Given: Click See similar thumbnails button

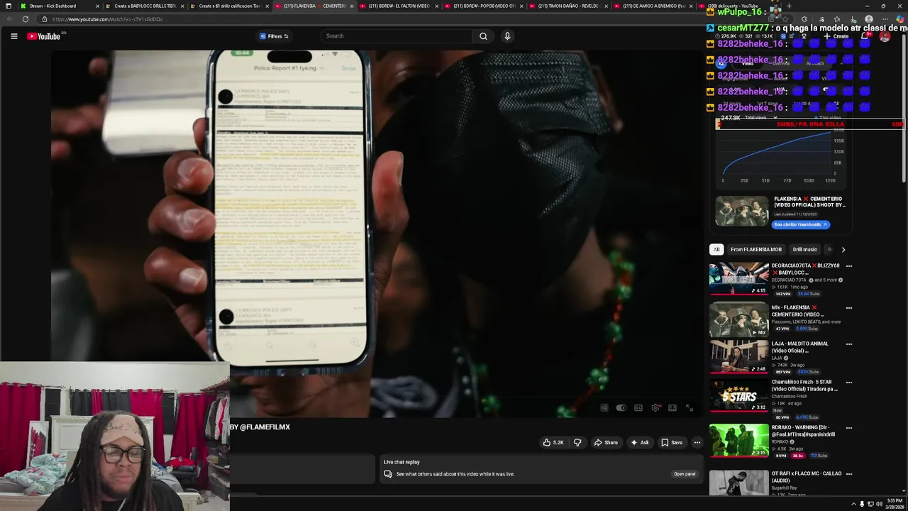Looking at the screenshot, I should [801, 224].
